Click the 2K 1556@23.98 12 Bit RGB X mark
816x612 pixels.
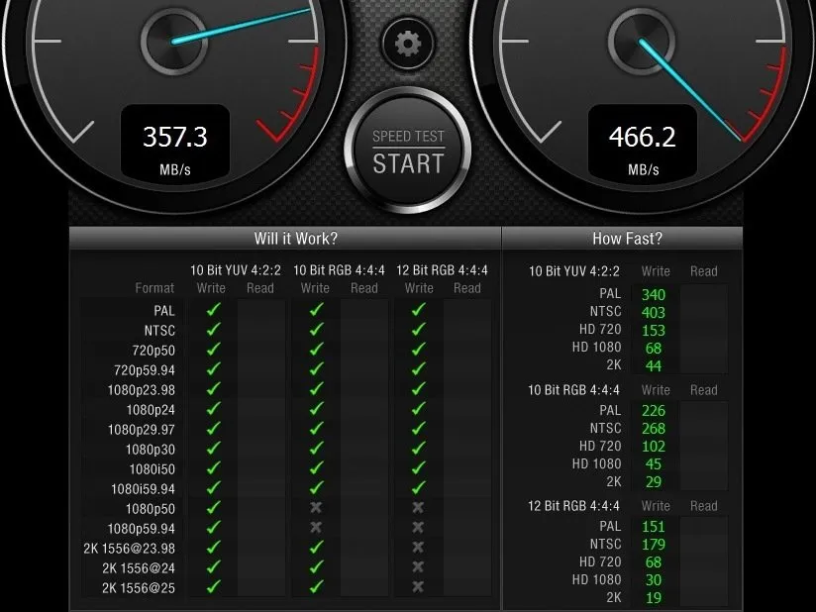pyautogui.click(x=418, y=547)
